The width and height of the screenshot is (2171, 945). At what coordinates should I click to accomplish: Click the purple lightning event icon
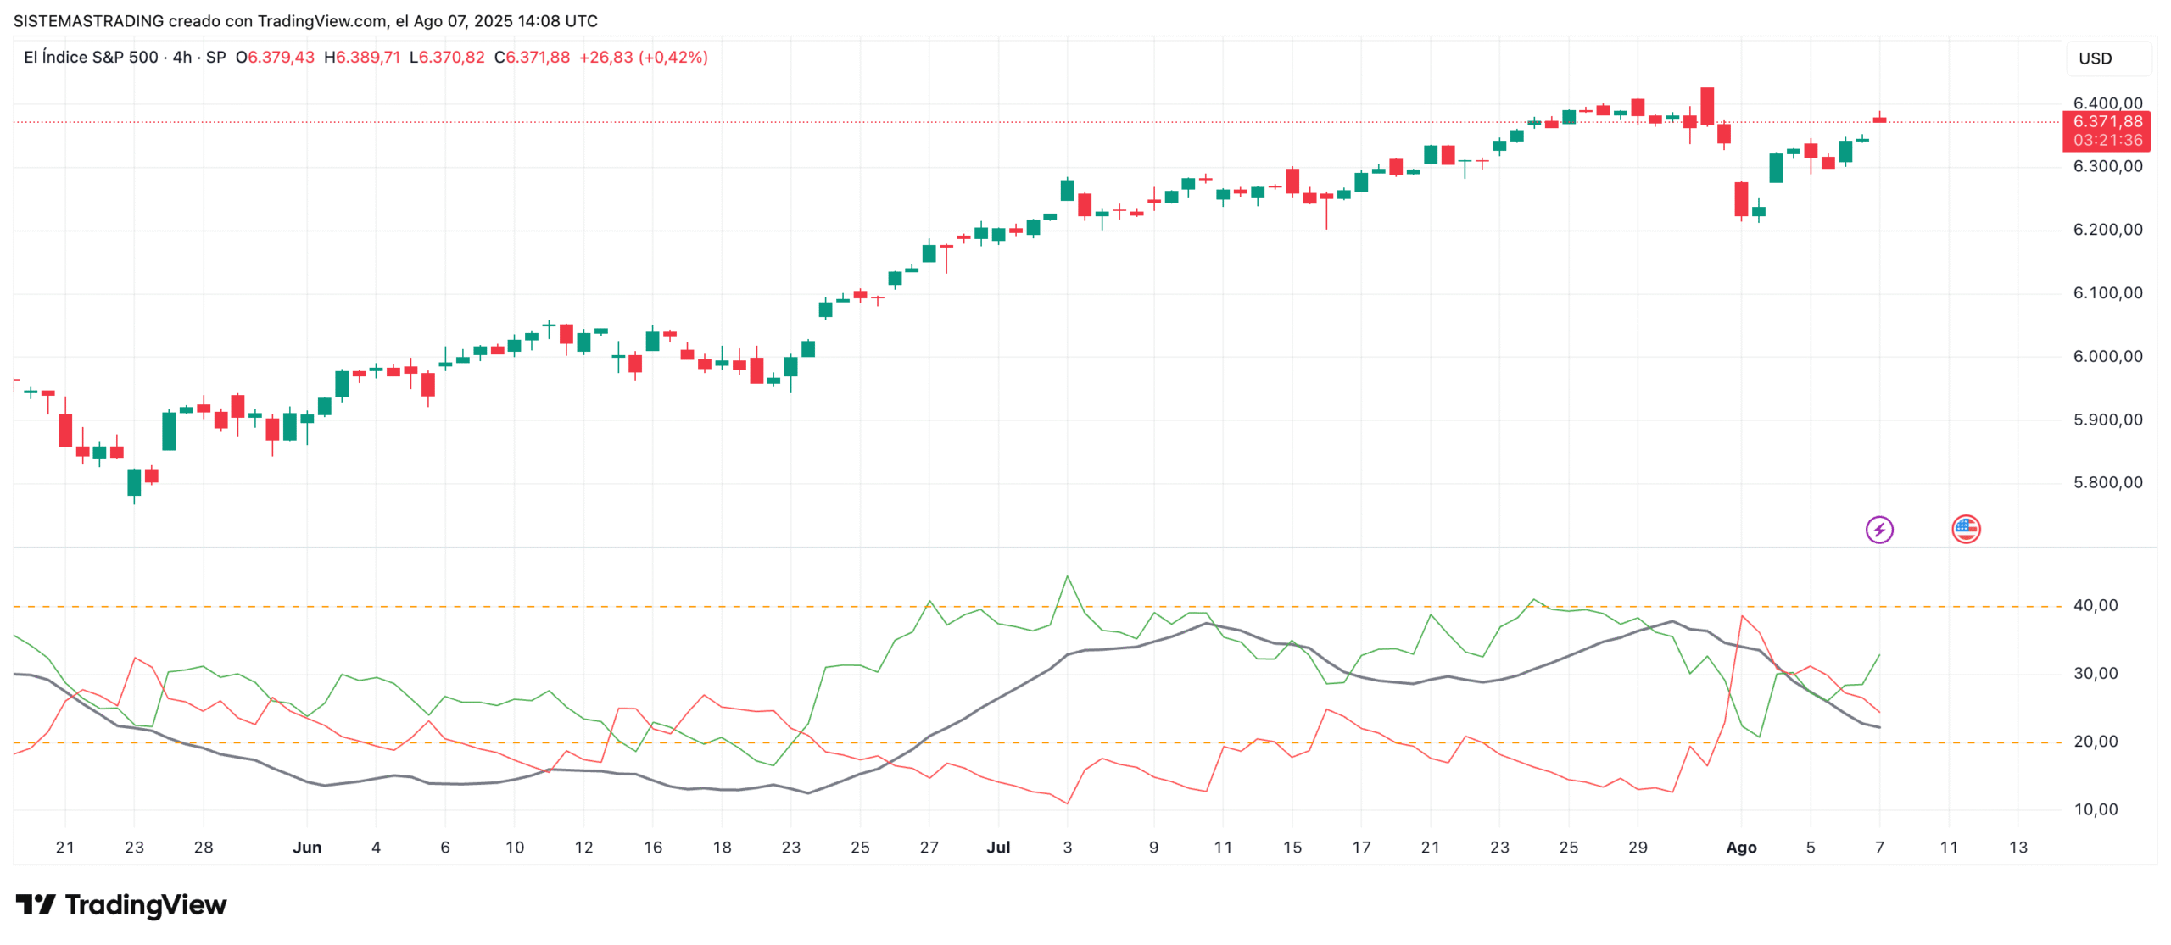(1879, 531)
